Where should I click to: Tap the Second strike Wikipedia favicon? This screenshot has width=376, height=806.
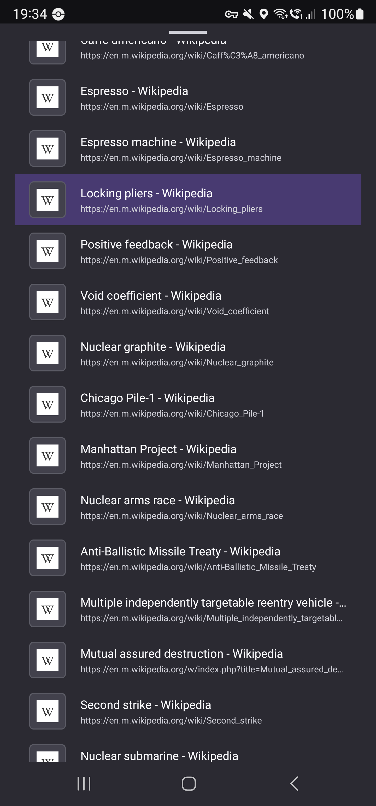pos(47,712)
